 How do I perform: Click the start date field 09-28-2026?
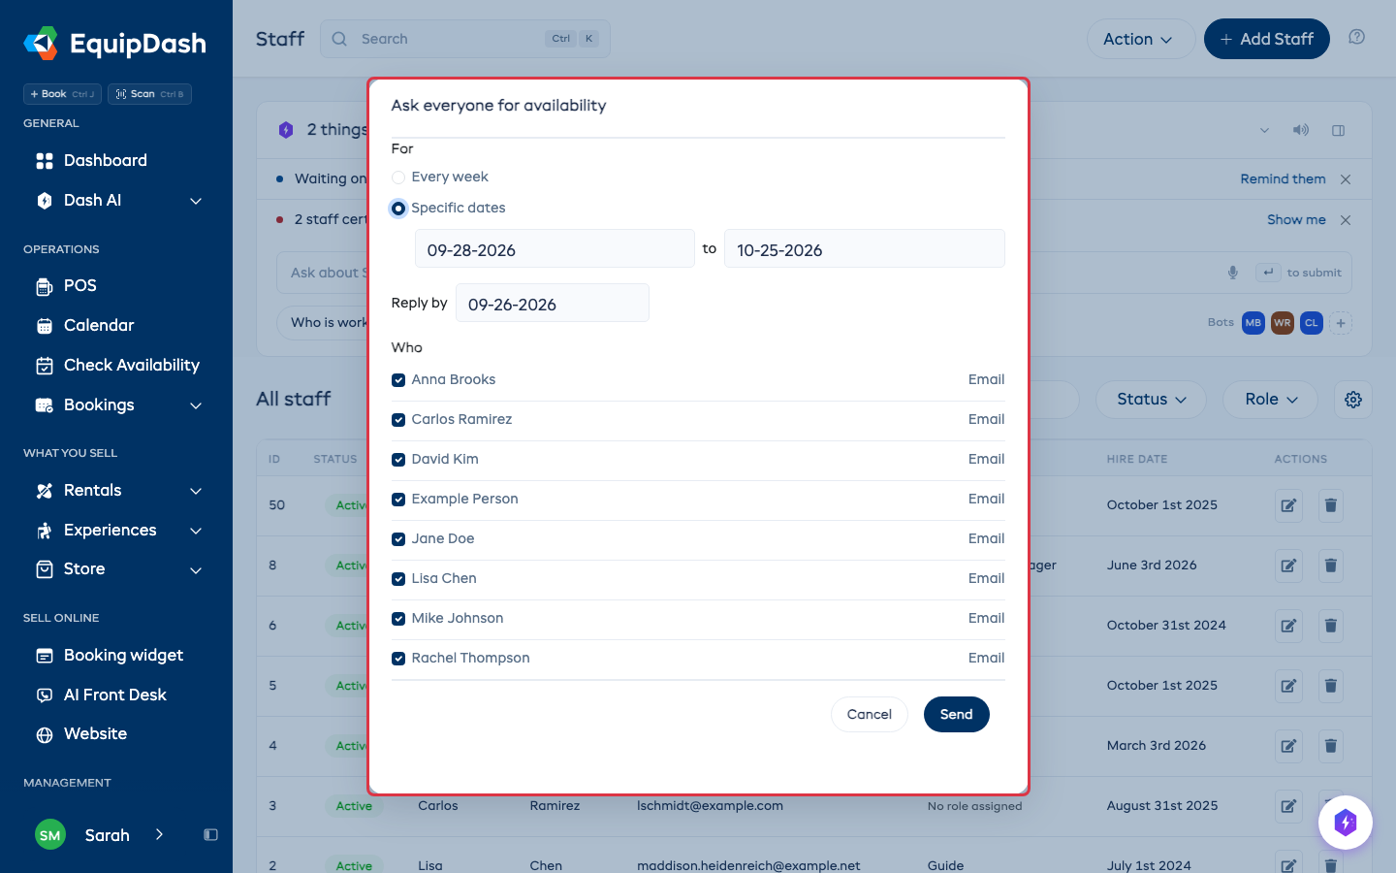point(555,249)
